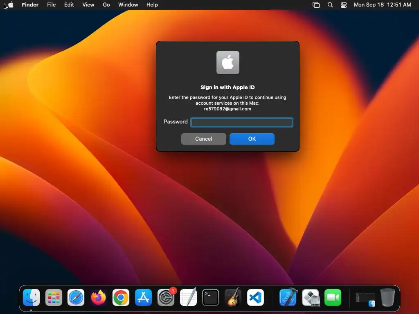Open the minimized window thumbnail in Dock
The image size is (419, 314).
point(365,298)
